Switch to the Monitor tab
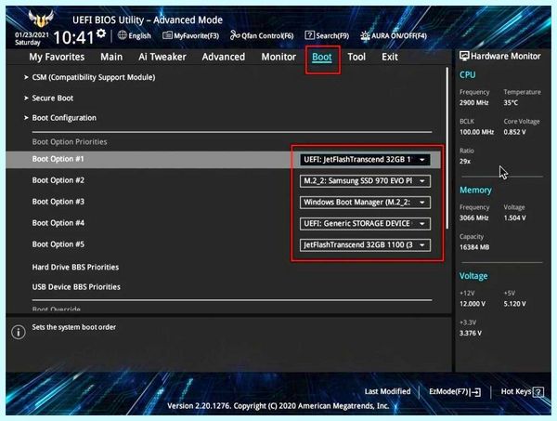Screen dimensions: 557x421 [x=278, y=57]
